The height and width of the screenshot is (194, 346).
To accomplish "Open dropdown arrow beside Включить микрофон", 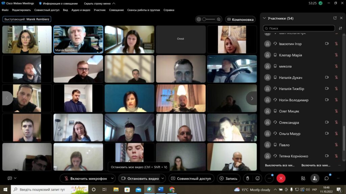I will (113, 179).
